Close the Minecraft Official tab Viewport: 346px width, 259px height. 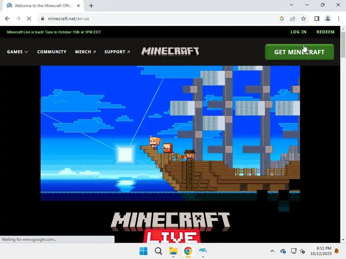click(78, 6)
